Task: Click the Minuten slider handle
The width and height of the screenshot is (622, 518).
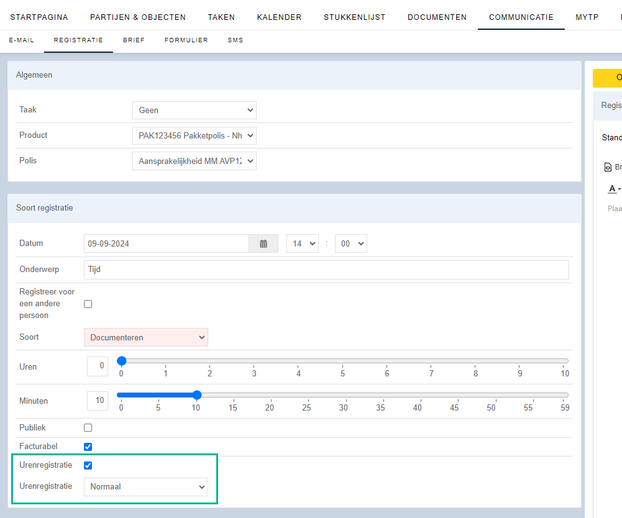Action: click(197, 394)
